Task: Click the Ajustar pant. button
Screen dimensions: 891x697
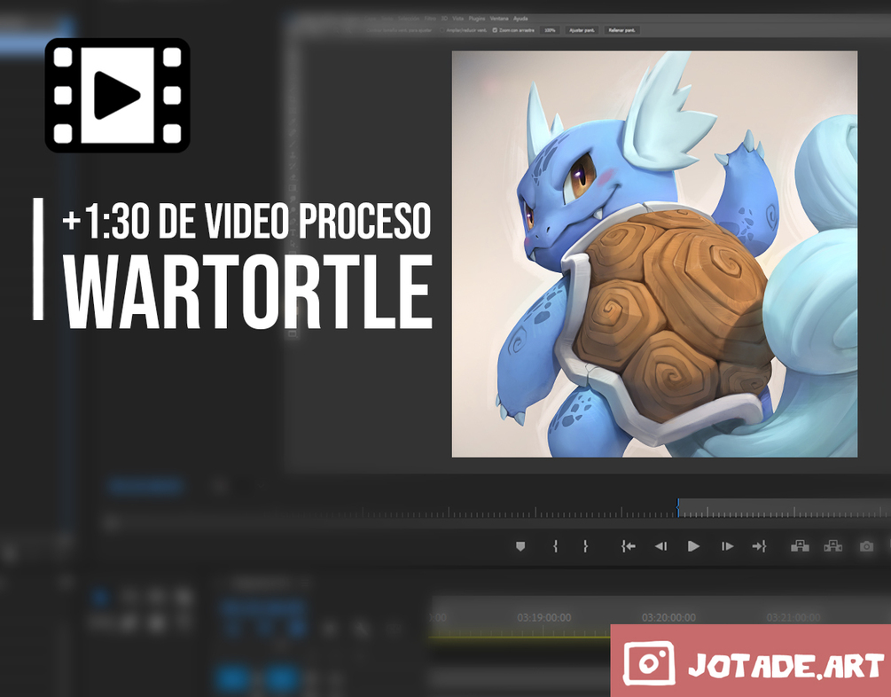Action: [582, 30]
